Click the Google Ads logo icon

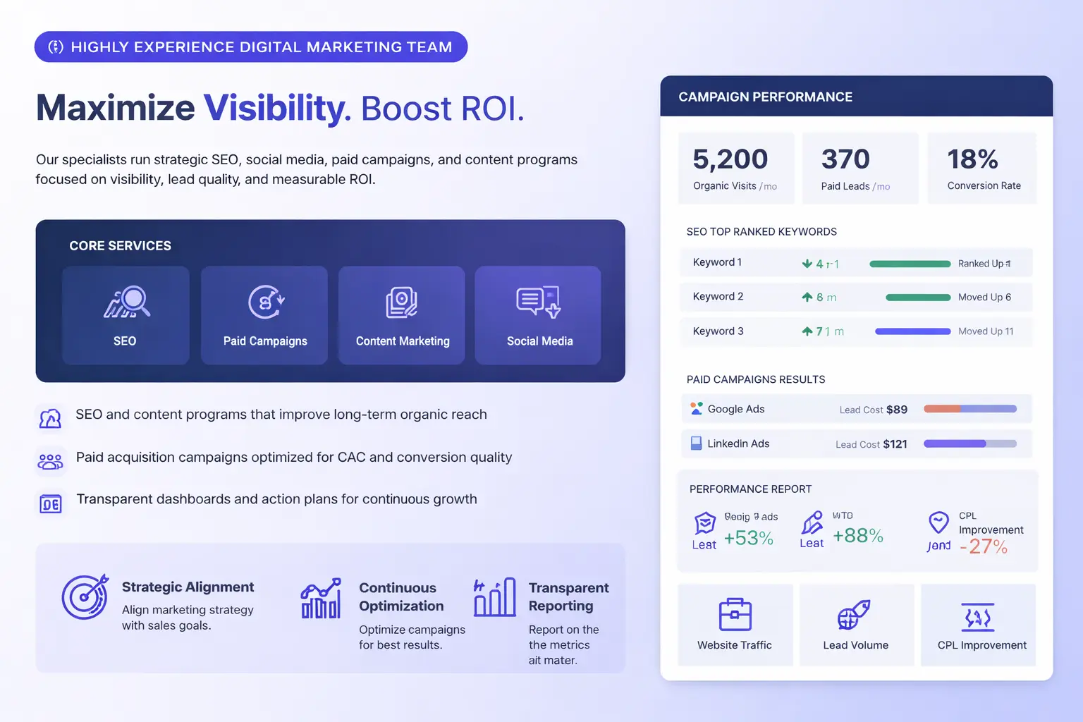pos(696,409)
